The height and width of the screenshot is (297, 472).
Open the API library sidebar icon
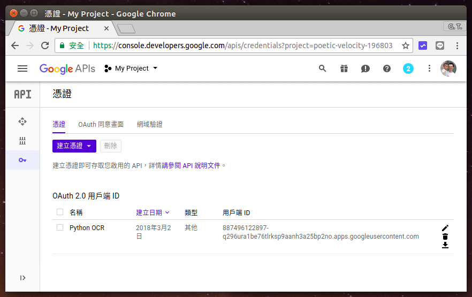pos(22,141)
